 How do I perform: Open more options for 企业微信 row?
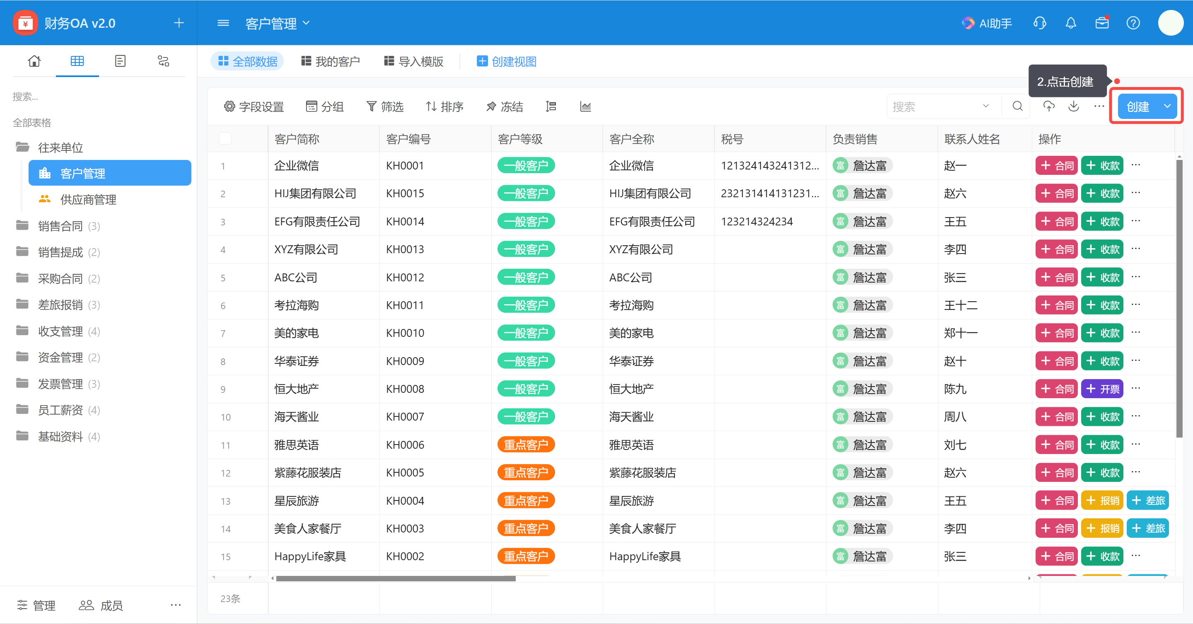pyautogui.click(x=1135, y=165)
